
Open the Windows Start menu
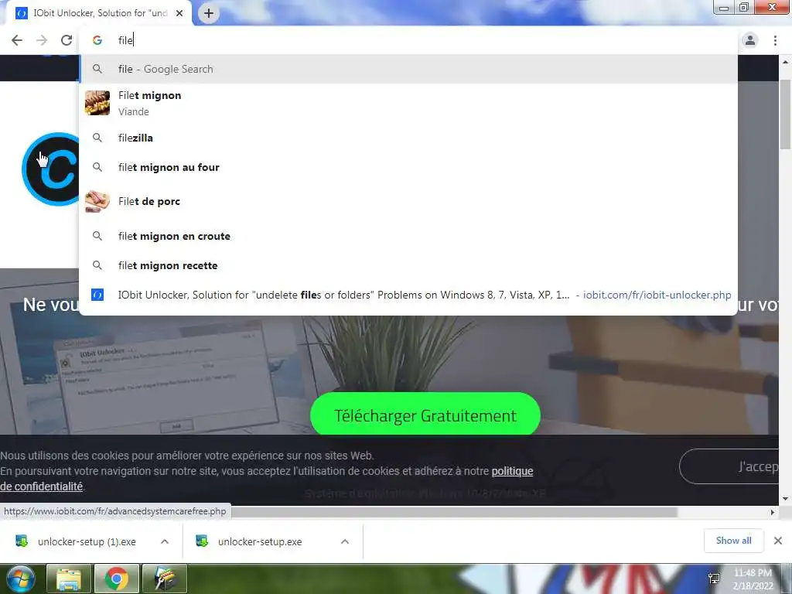tap(20, 579)
